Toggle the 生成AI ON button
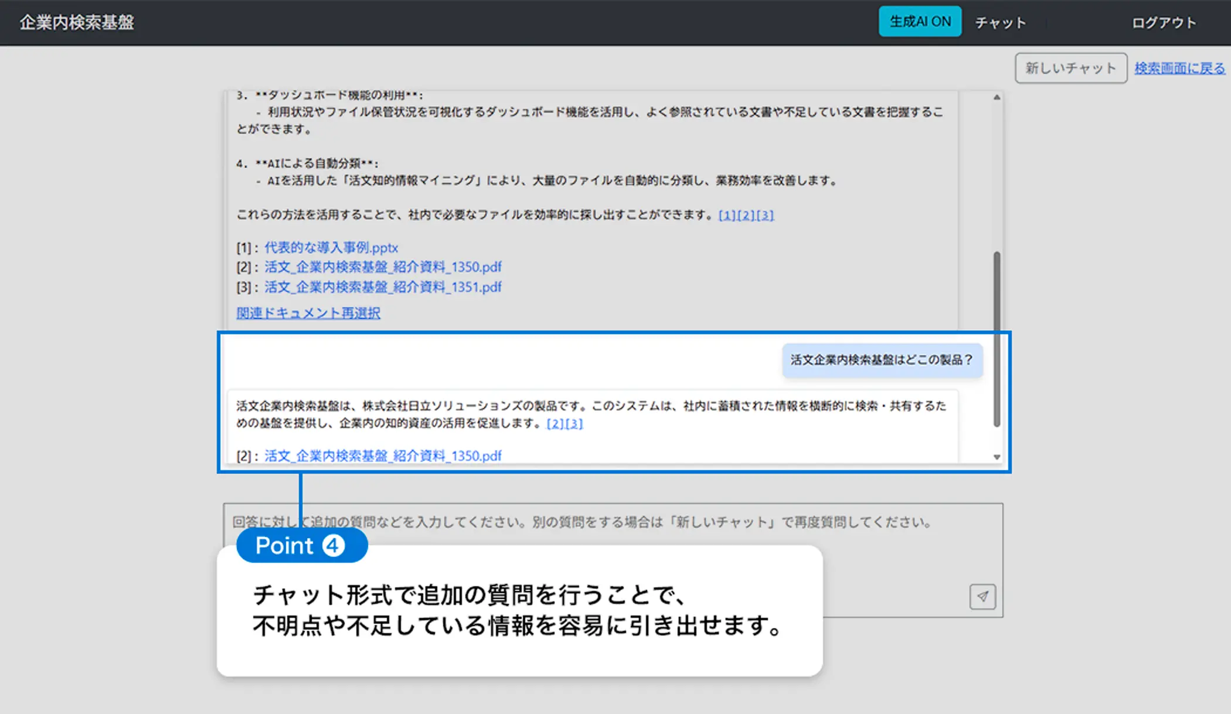The width and height of the screenshot is (1231, 714). (x=920, y=22)
